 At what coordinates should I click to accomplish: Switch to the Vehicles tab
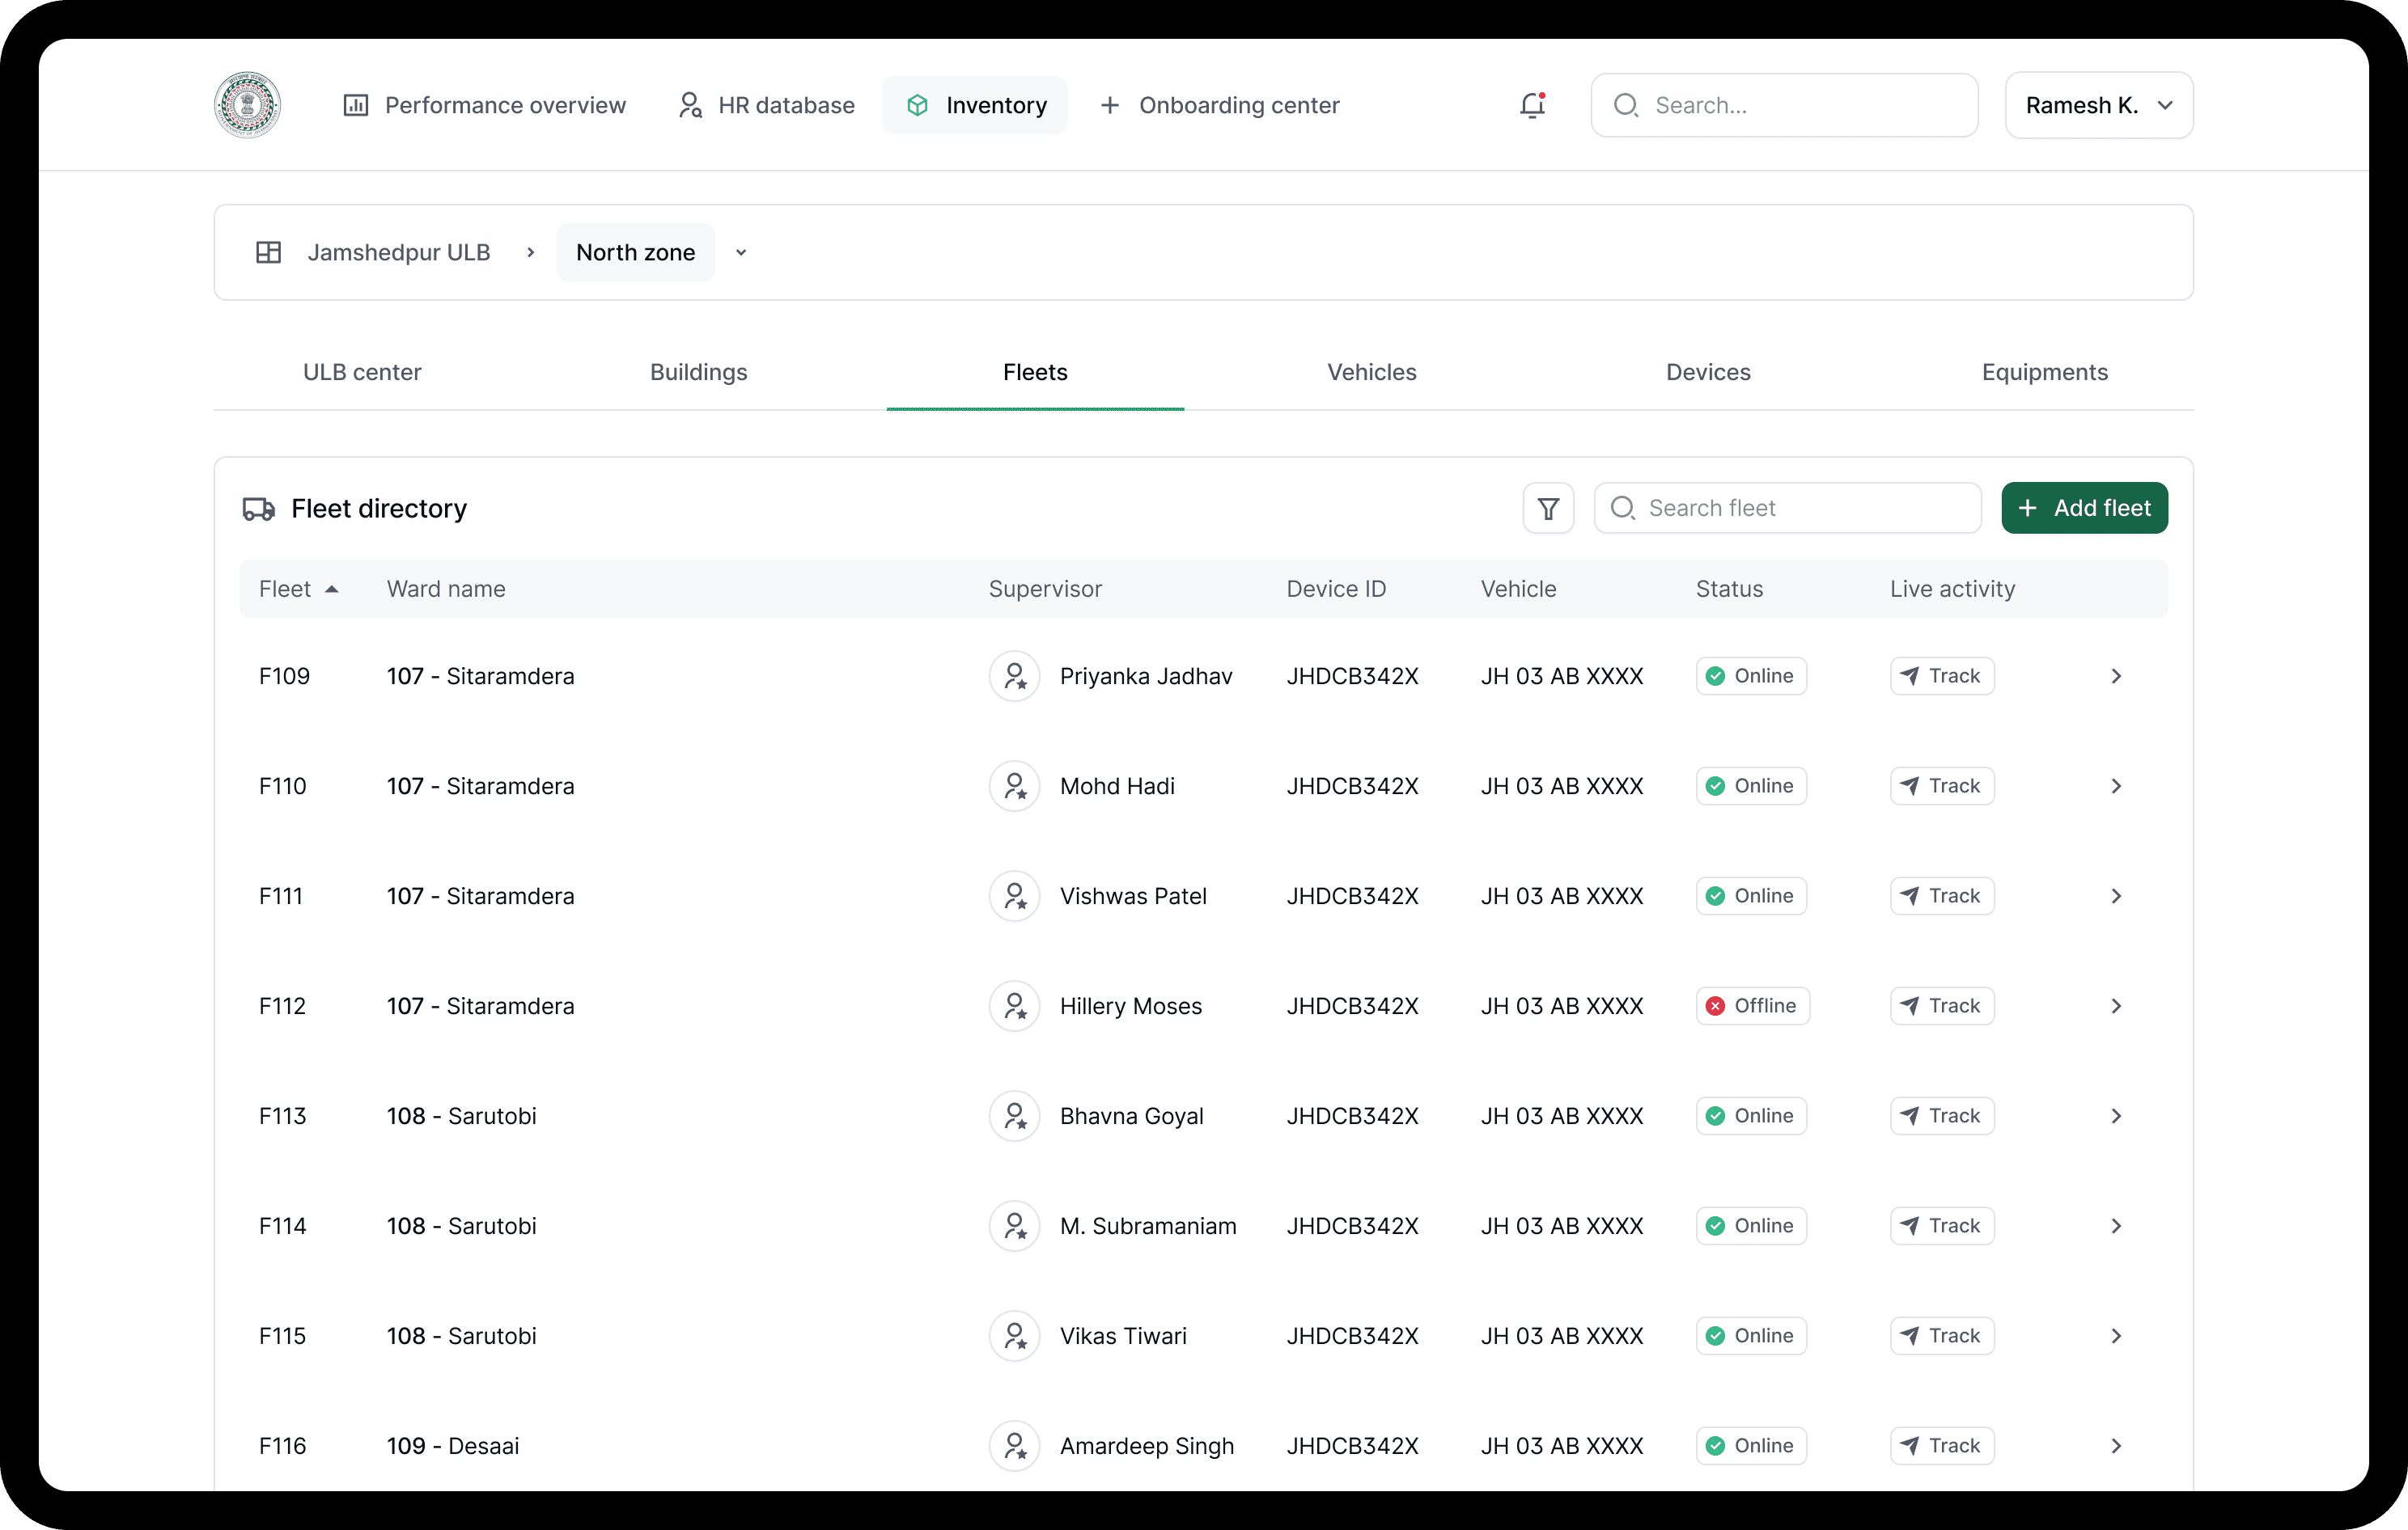1371,373
